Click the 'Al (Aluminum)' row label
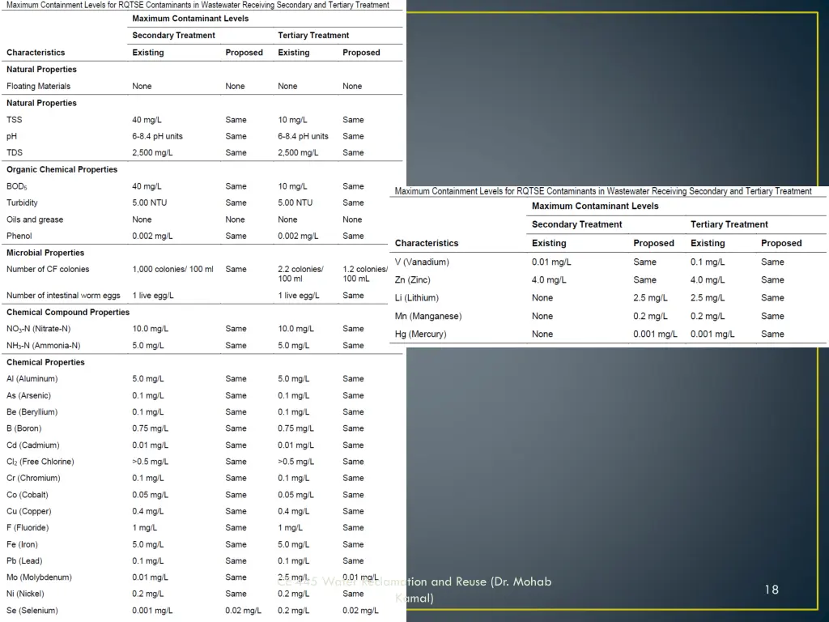The height and width of the screenshot is (622, 829). (x=32, y=379)
